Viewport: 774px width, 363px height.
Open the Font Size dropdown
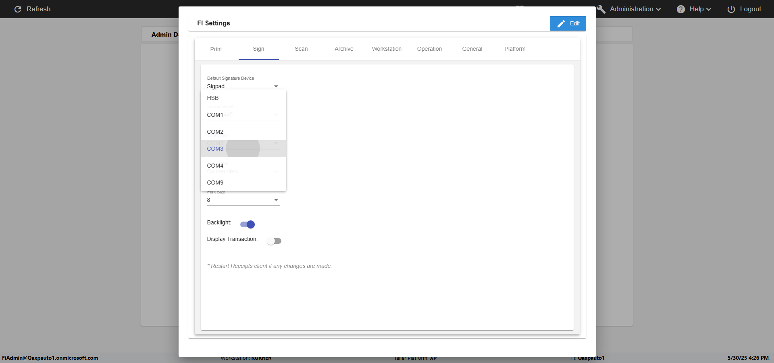pos(243,200)
